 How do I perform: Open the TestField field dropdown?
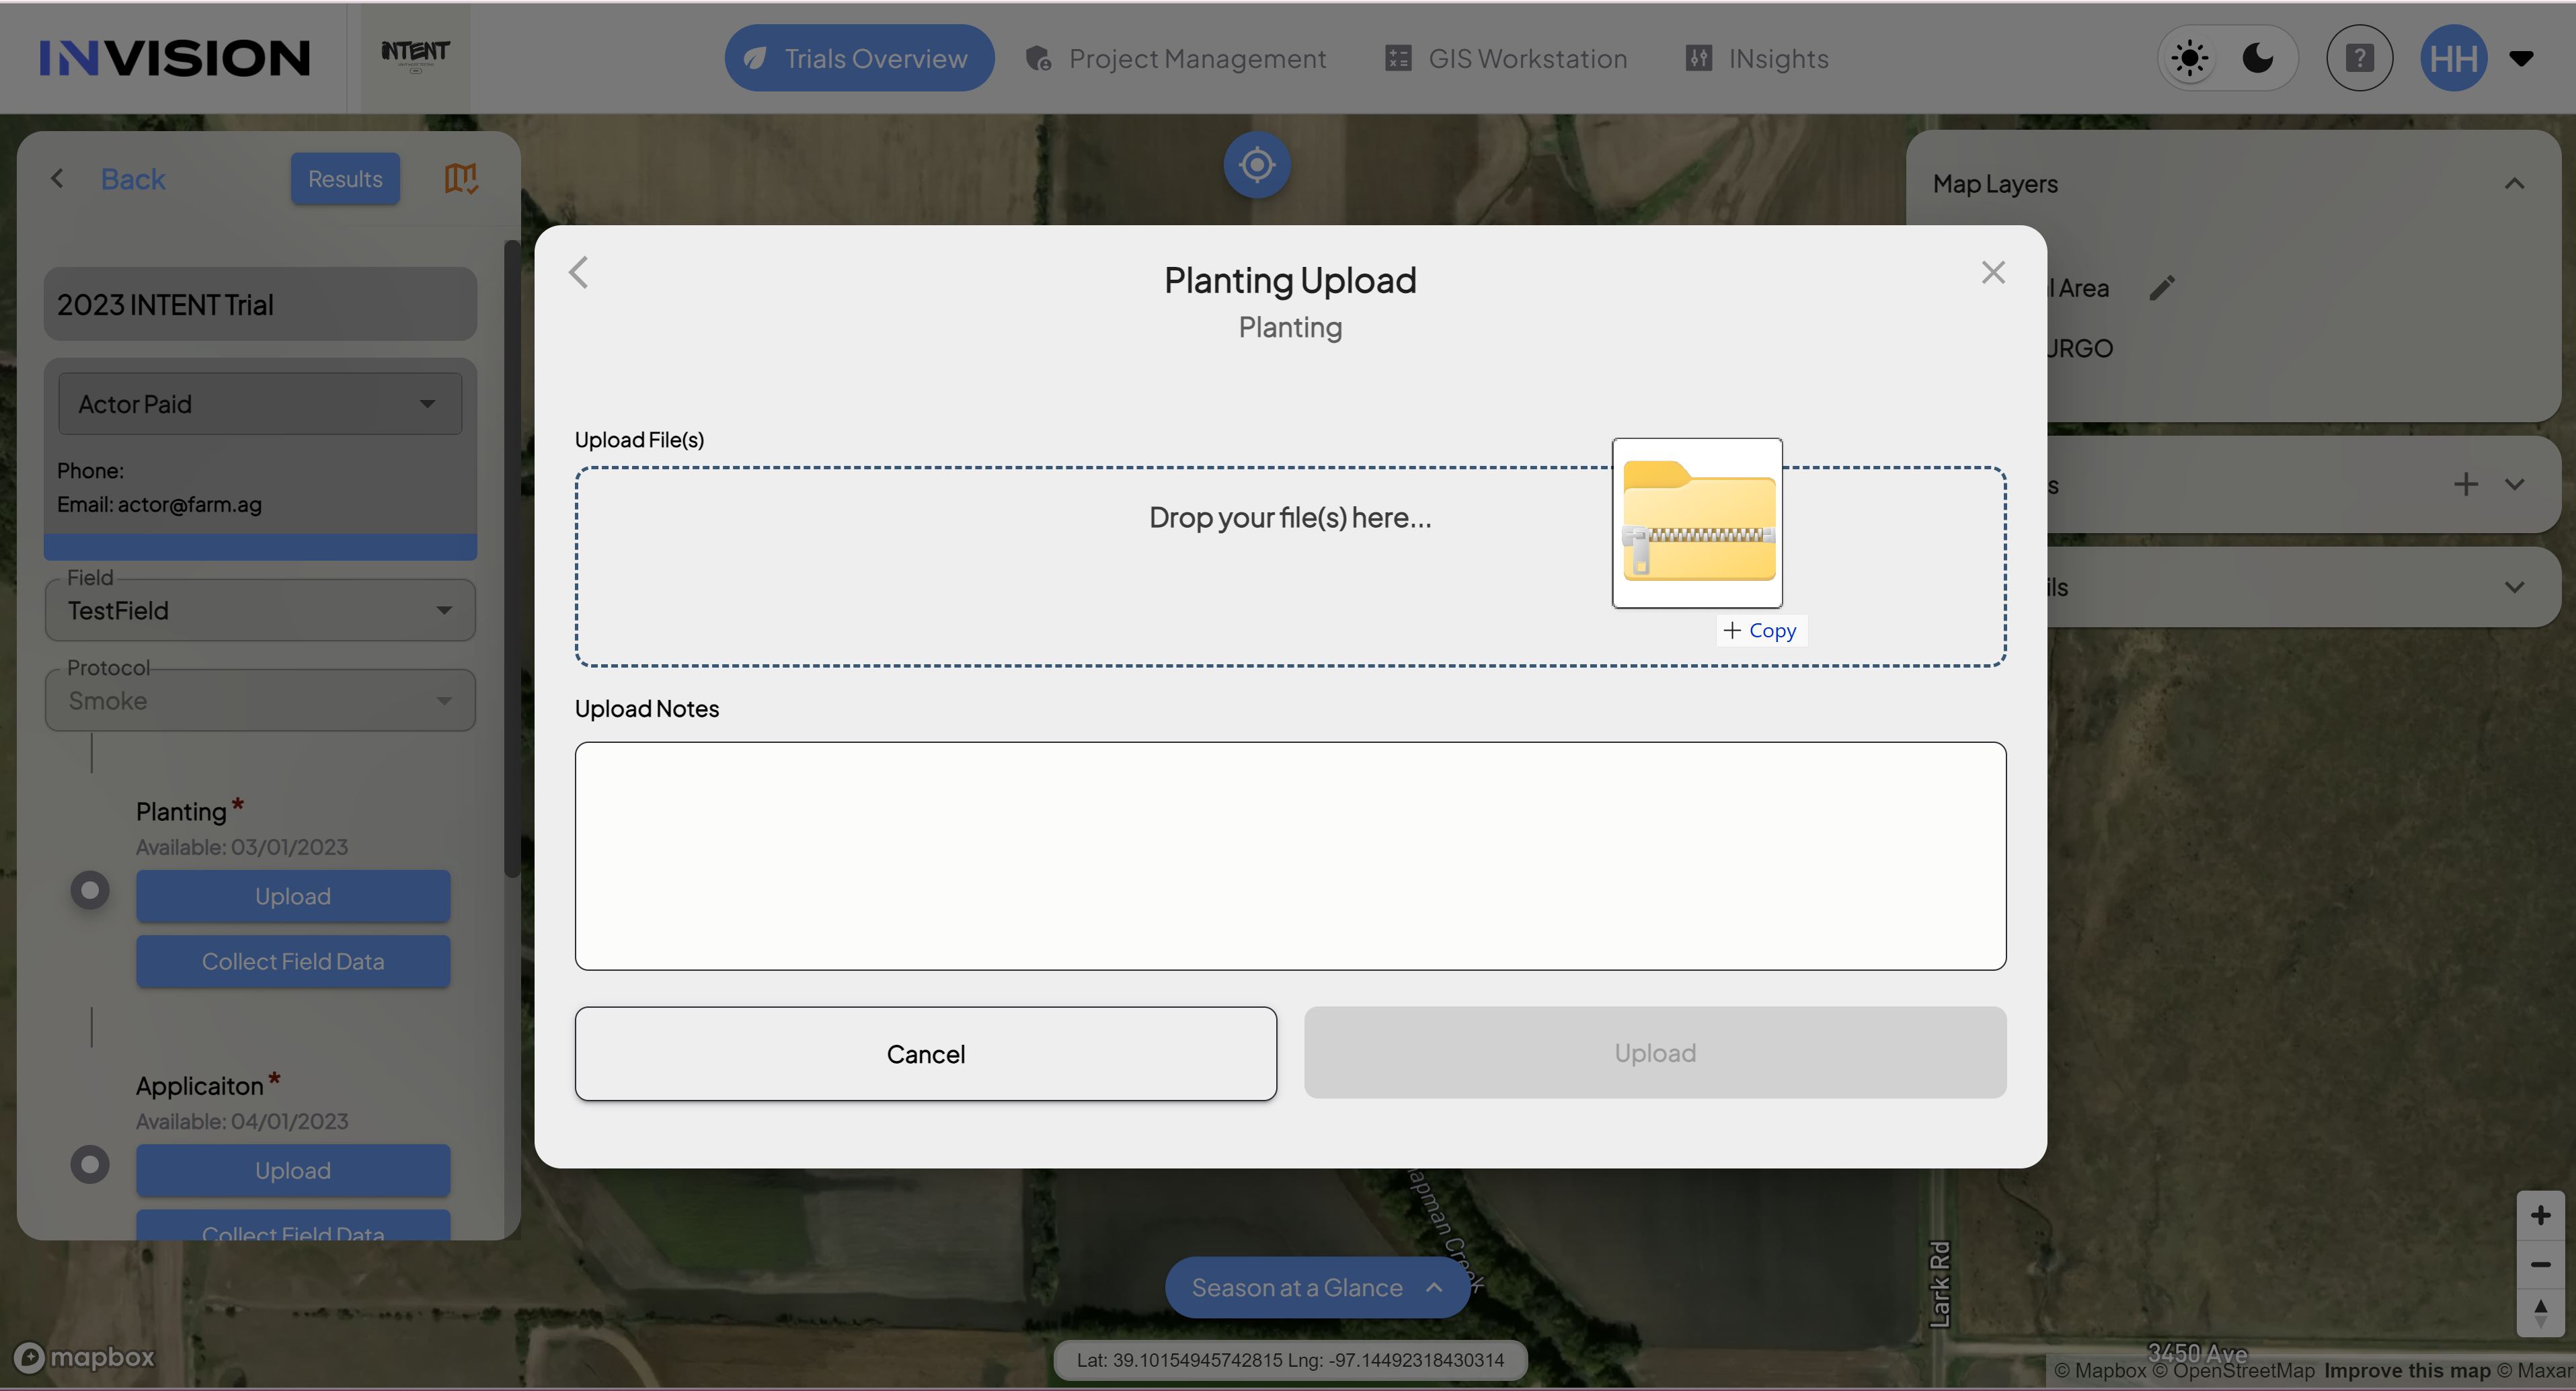[260, 610]
